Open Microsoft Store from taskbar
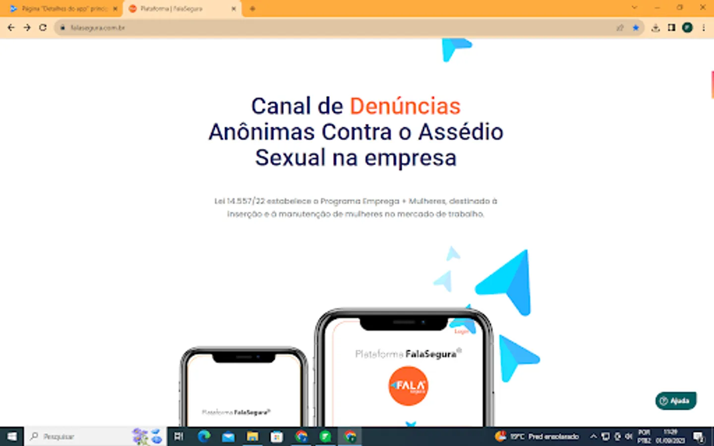 point(277,437)
